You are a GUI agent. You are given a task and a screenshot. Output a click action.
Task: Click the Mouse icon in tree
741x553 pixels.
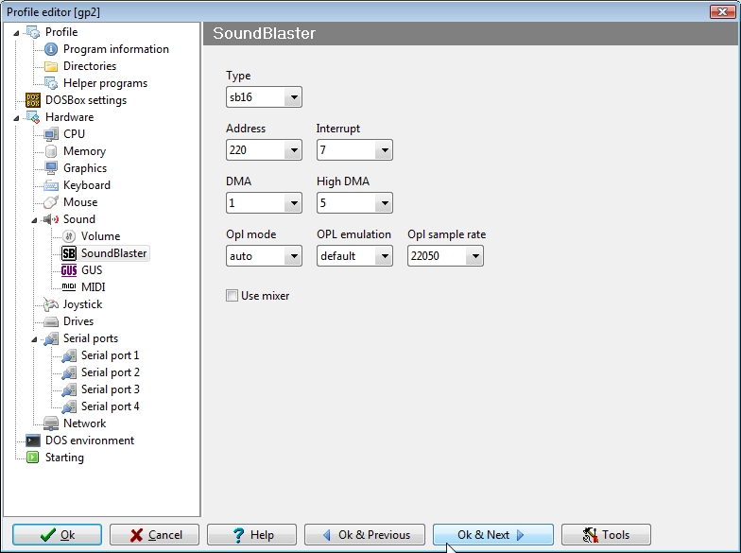[51, 202]
